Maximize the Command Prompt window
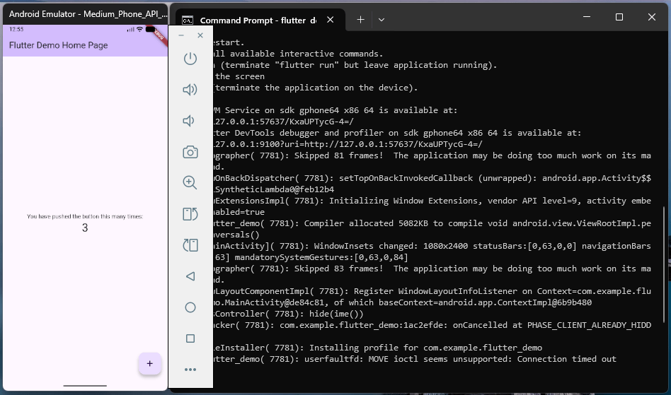Viewport: 671px width, 395px height. click(x=619, y=17)
